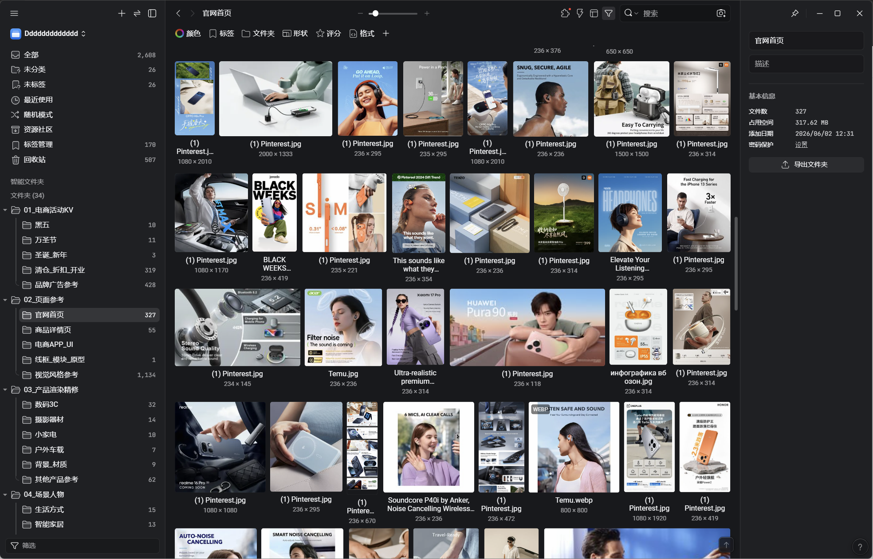Open the 形状 shape filter
Image resolution: width=873 pixels, height=559 pixels.
click(x=295, y=33)
